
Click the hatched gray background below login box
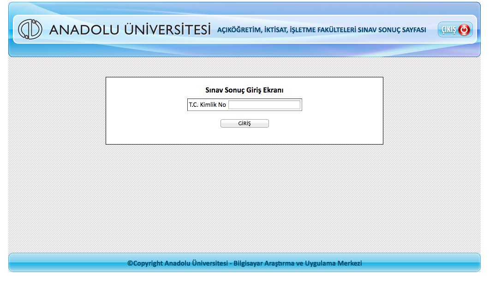tap(244, 198)
